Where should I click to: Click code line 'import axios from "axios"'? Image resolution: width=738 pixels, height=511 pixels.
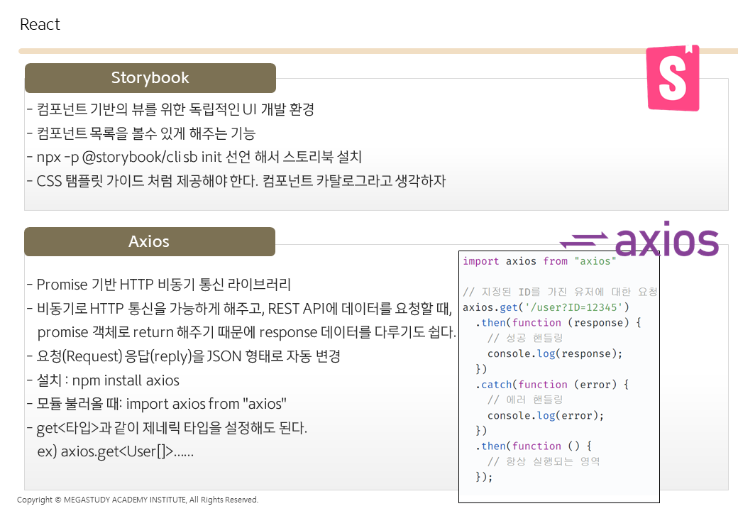[539, 261]
